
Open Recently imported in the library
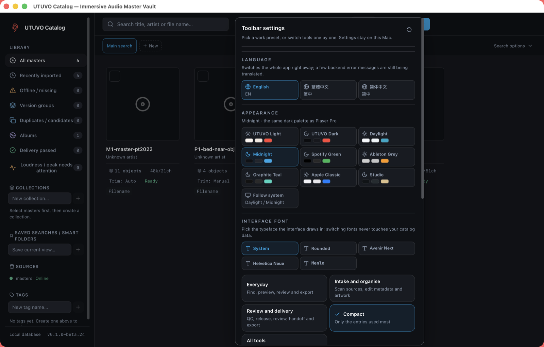(45, 76)
